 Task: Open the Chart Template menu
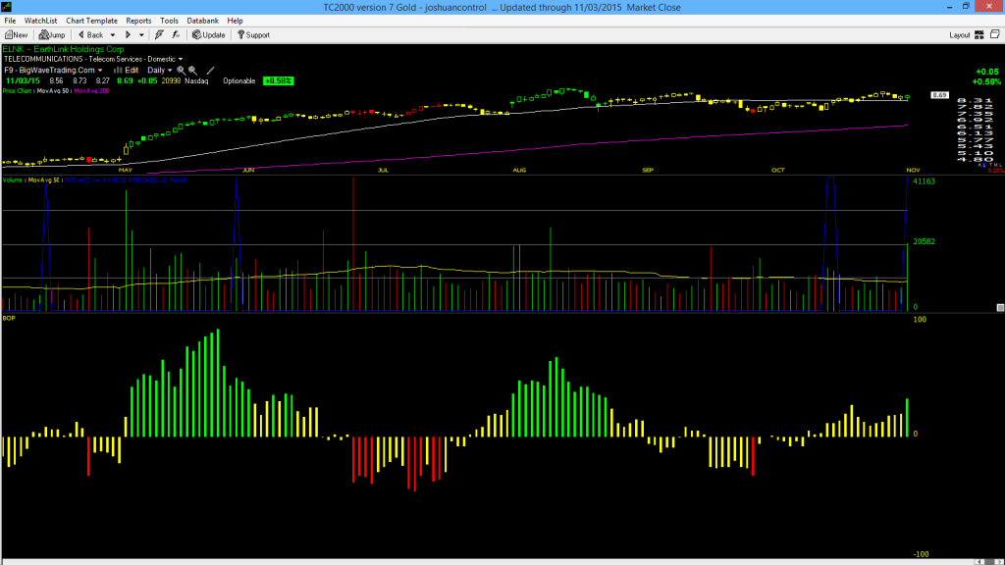[91, 21]
